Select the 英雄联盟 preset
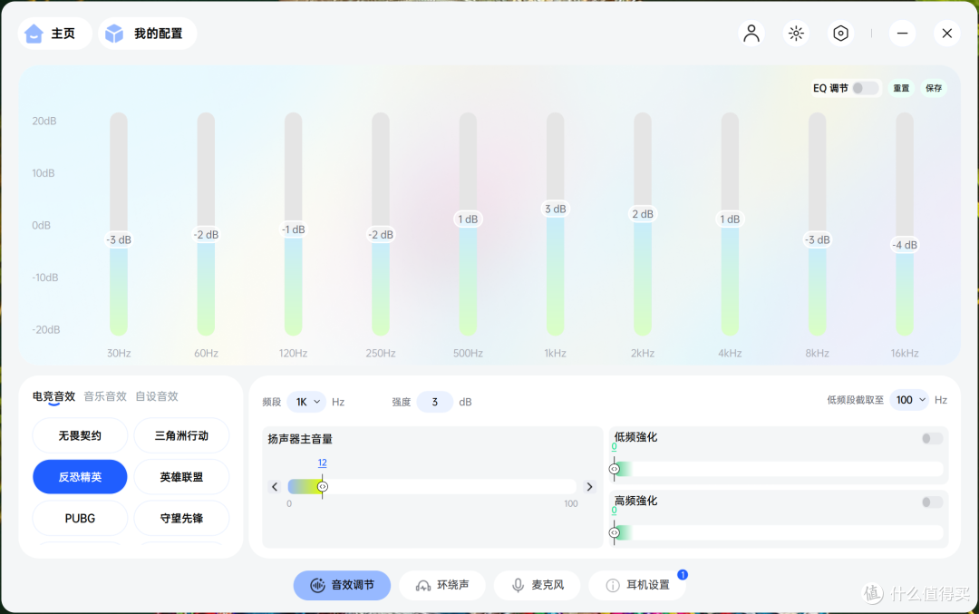This screenshot has width=979, height=614. point(181,476)
